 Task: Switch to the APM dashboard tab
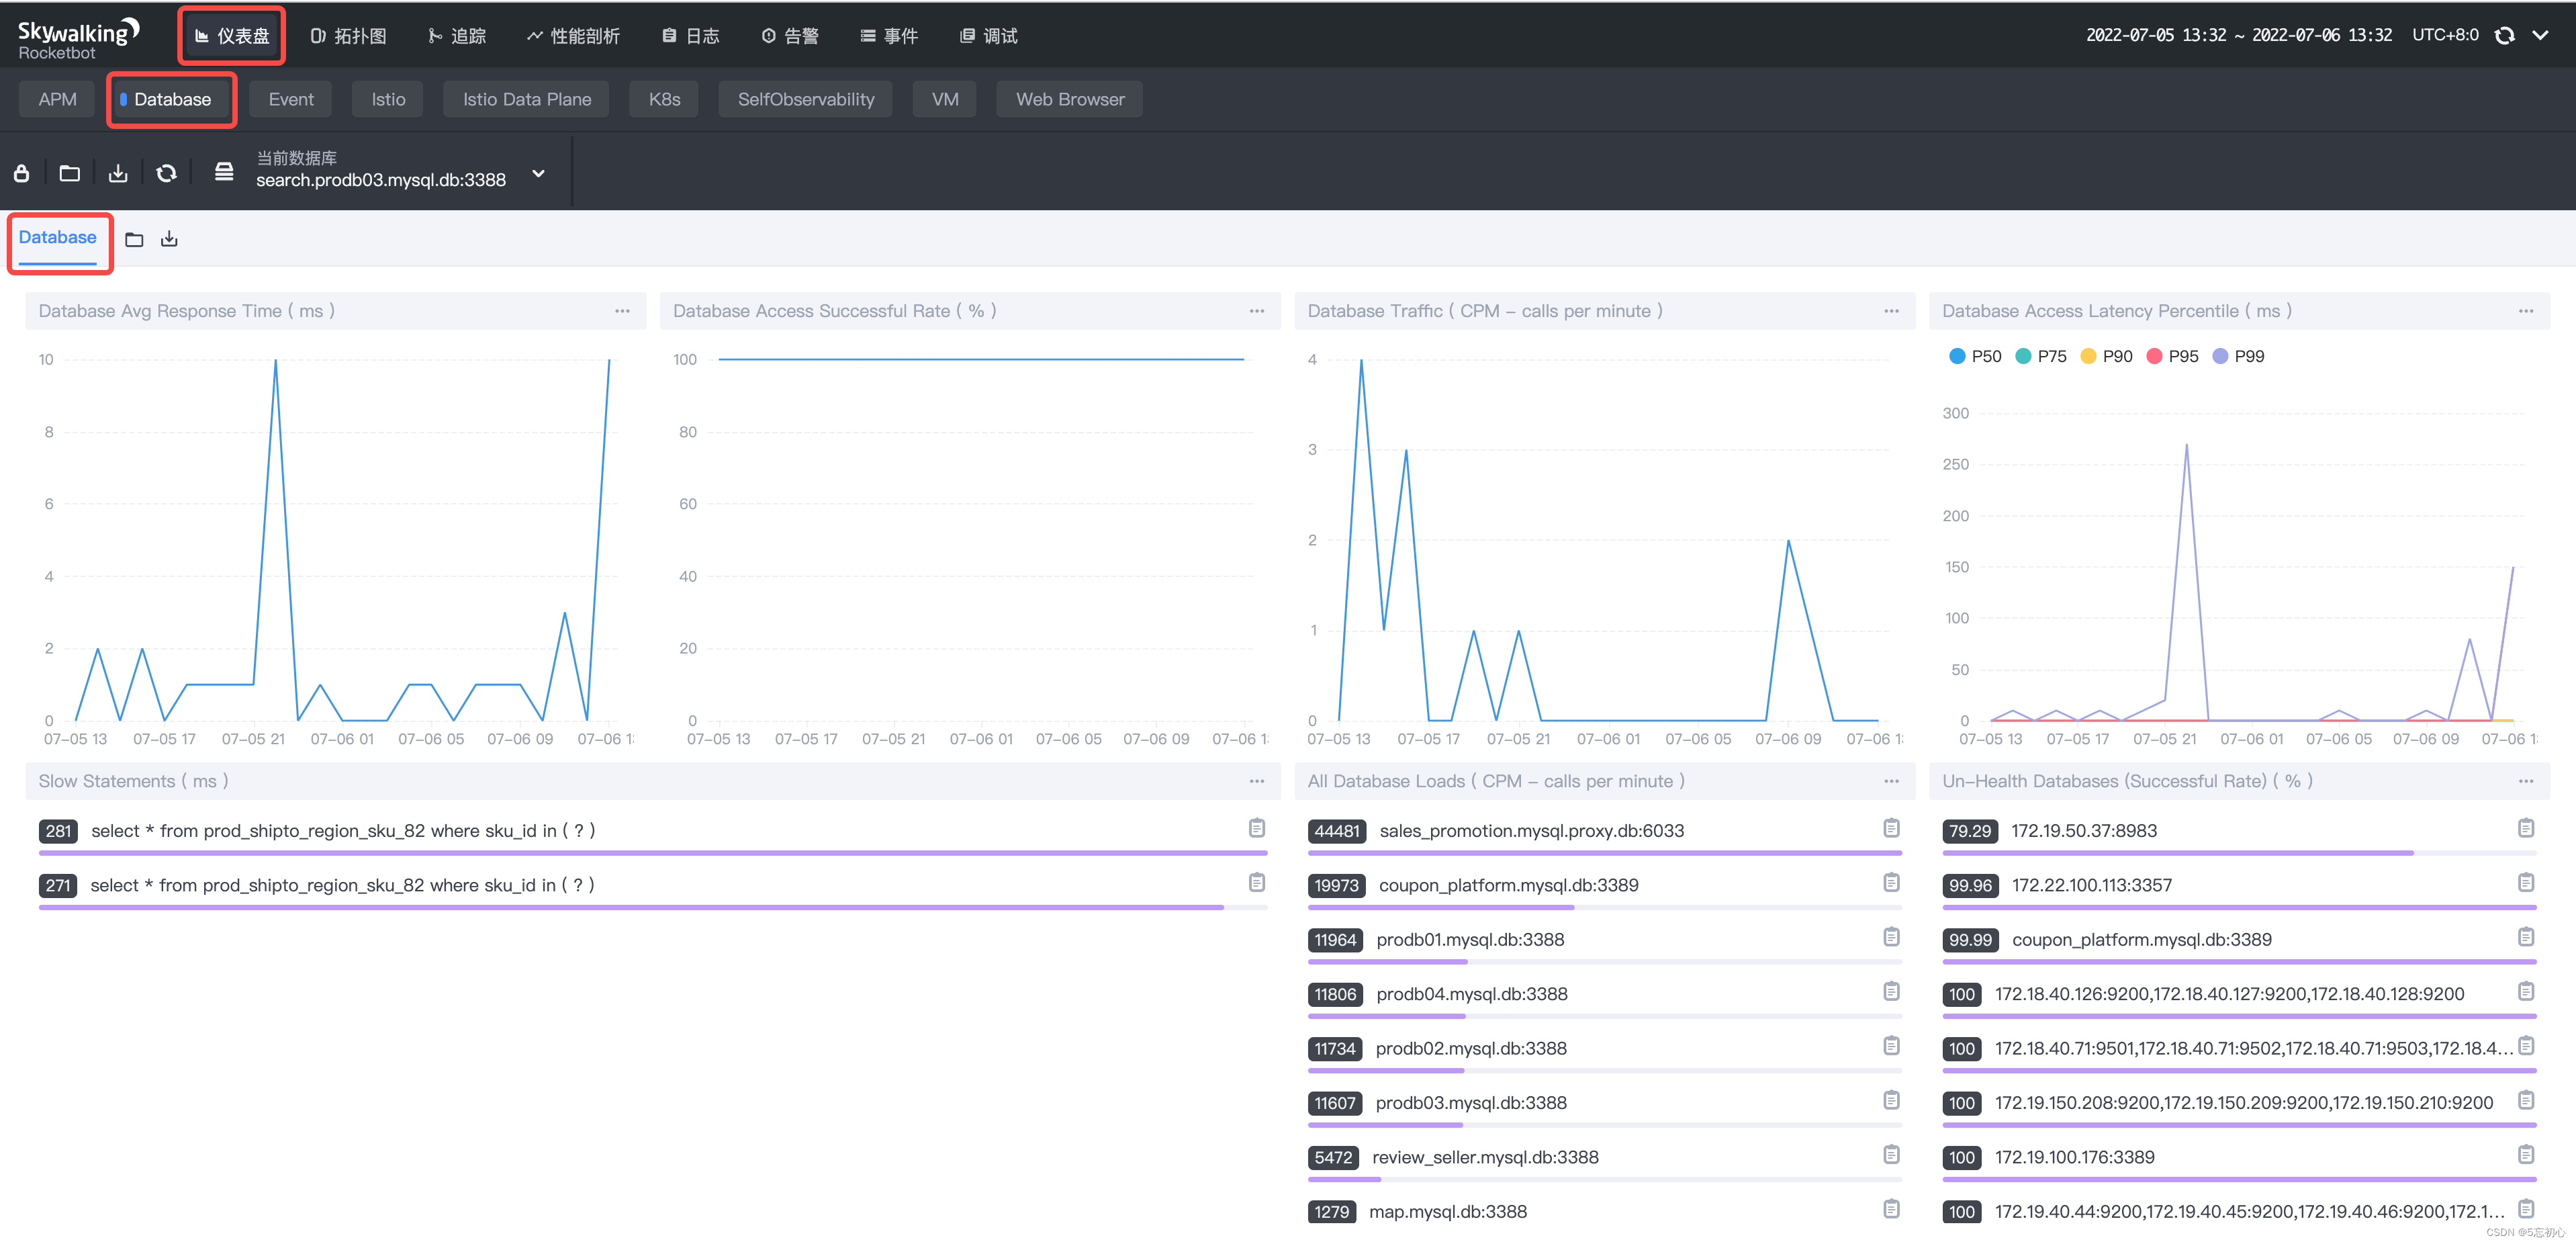click(57, 99)
